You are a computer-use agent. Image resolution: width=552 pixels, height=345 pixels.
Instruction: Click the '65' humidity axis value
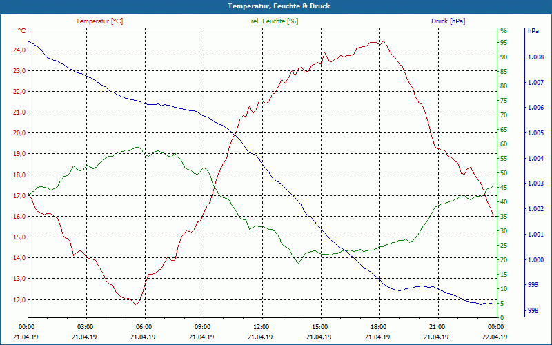pos(504,130)
